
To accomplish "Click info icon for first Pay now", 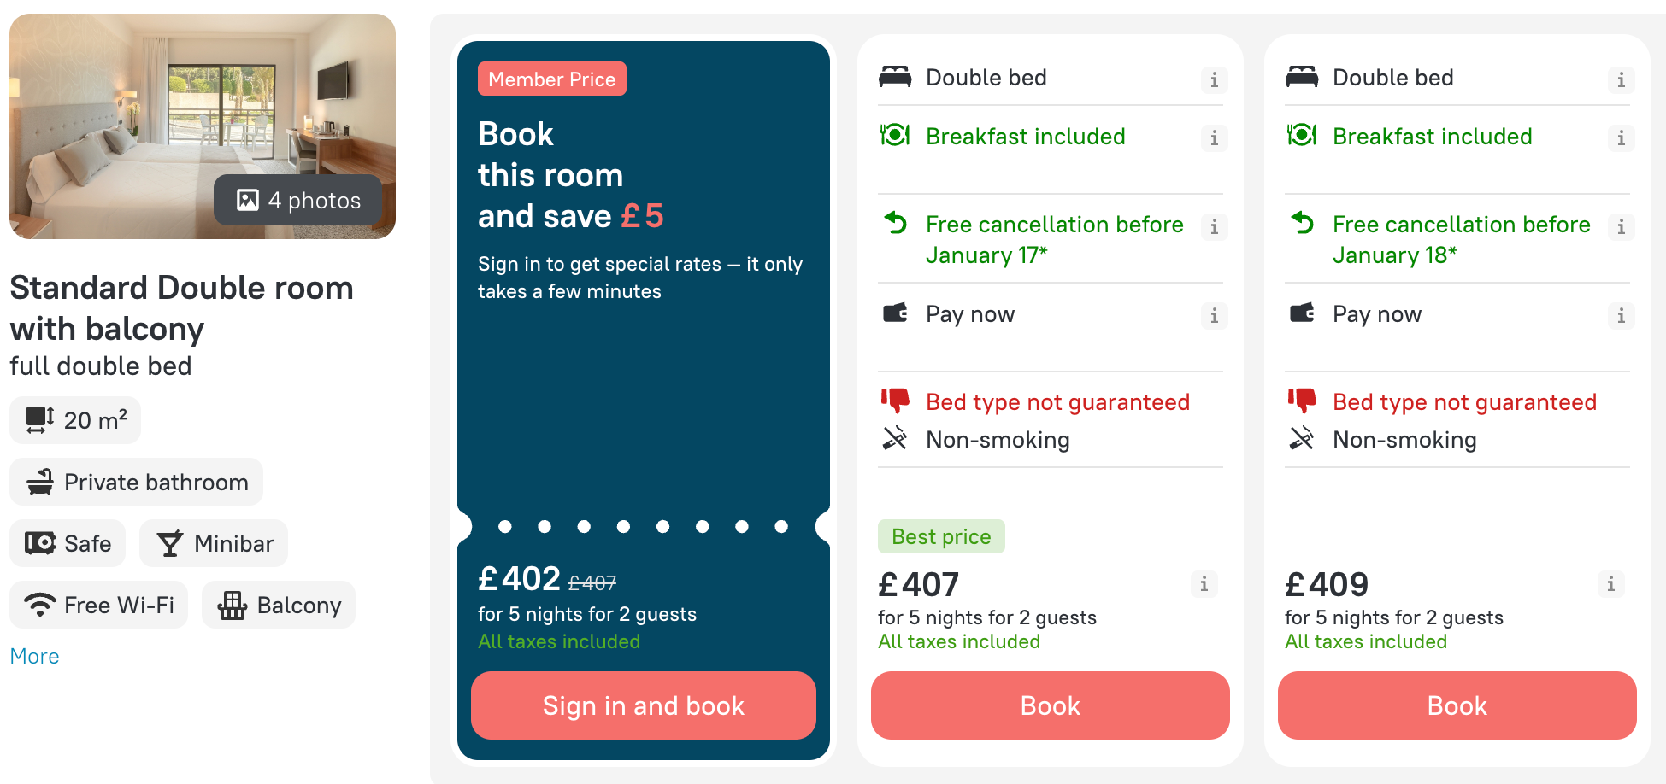I will click(1214, 316).
